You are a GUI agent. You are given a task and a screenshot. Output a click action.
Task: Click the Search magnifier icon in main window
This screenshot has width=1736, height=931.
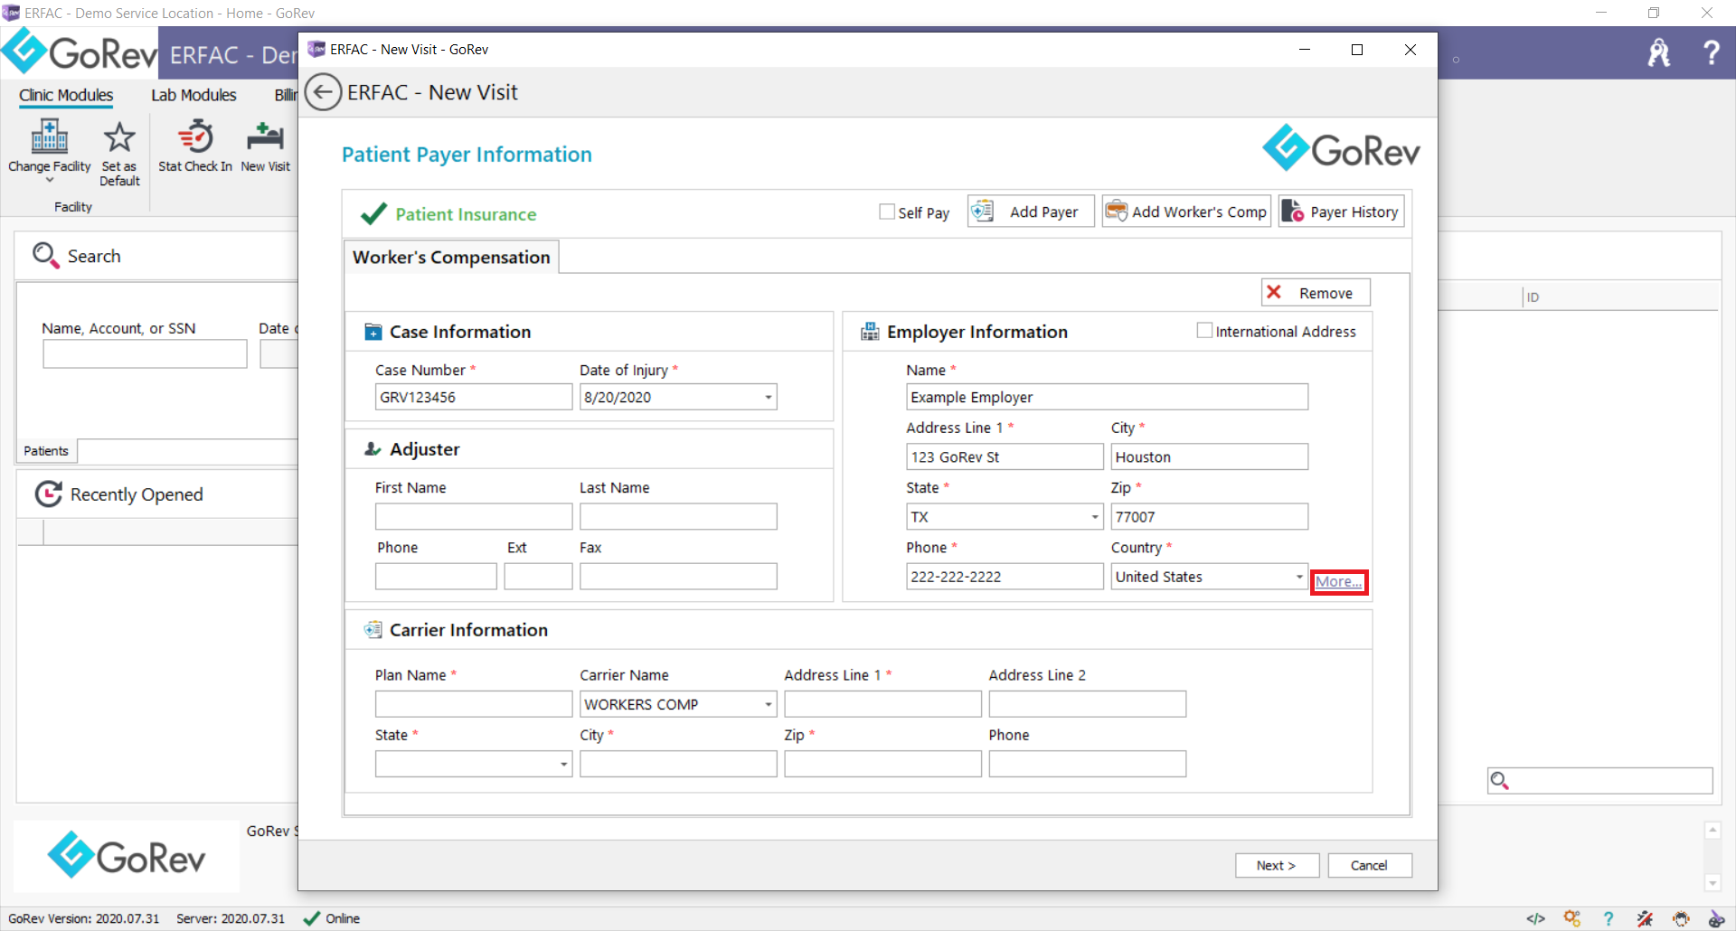coord(45,256)
